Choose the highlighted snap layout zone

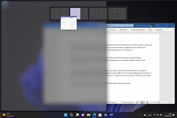[x=75, y=13]
